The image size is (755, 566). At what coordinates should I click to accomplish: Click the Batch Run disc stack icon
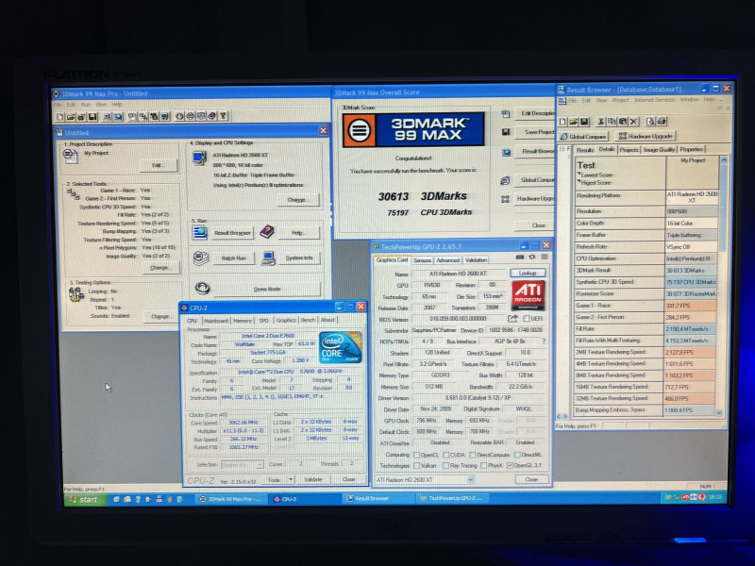(201, 258)
